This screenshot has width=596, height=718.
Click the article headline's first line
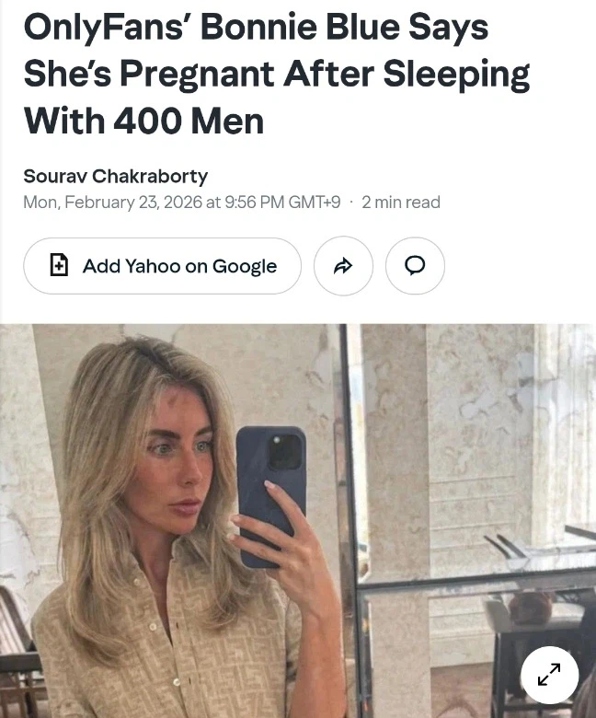click(256, 27)
